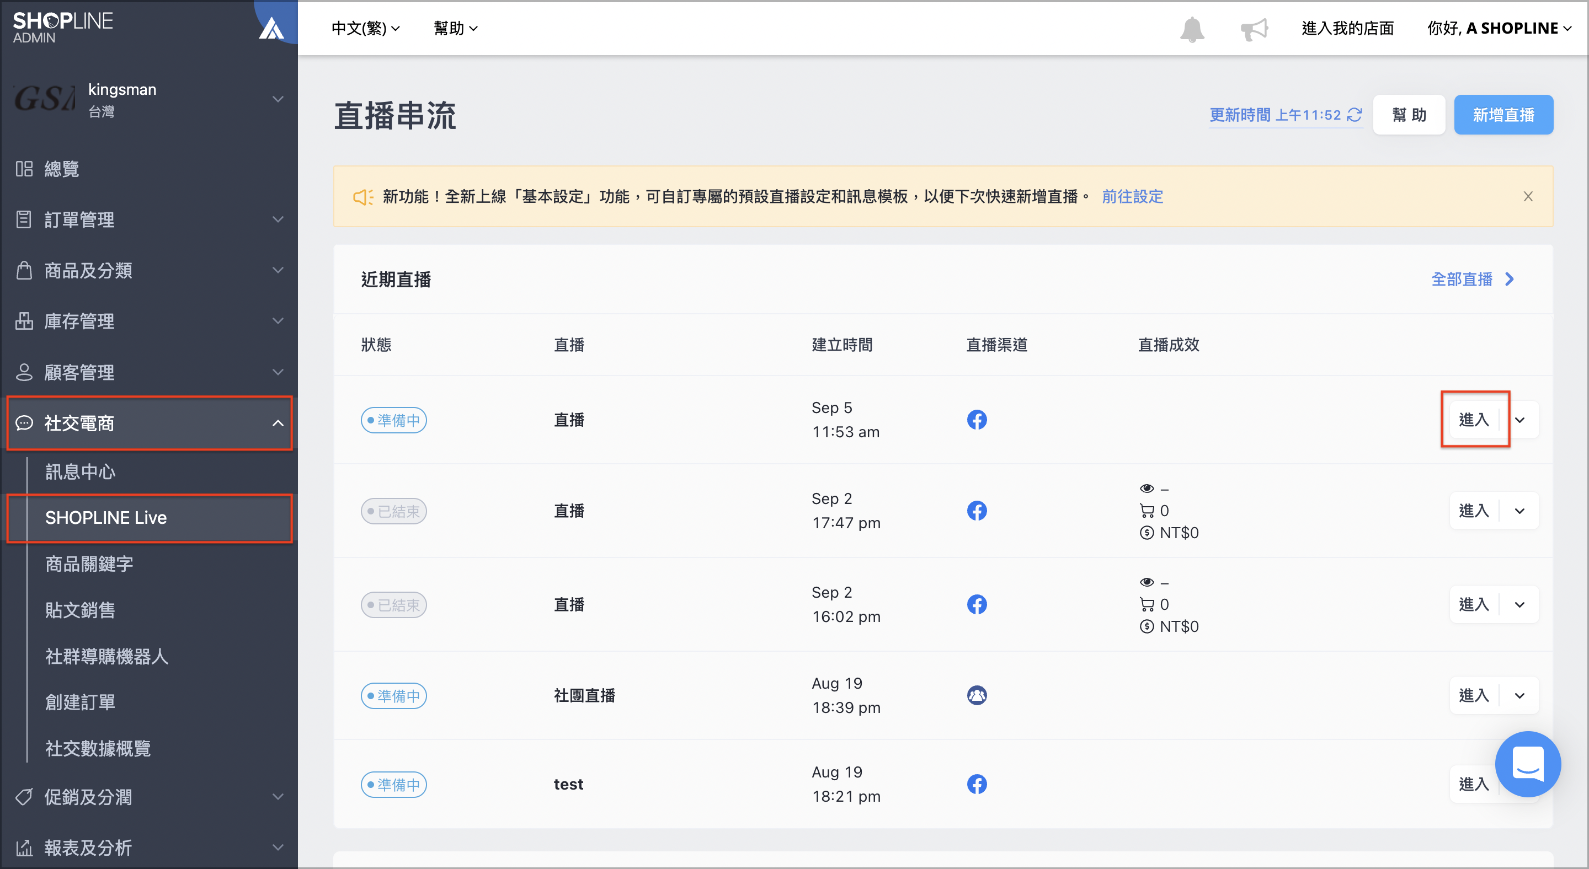Open dropdown arrow beside 進入 for Sep 2 17:47

coord(1520,511)
